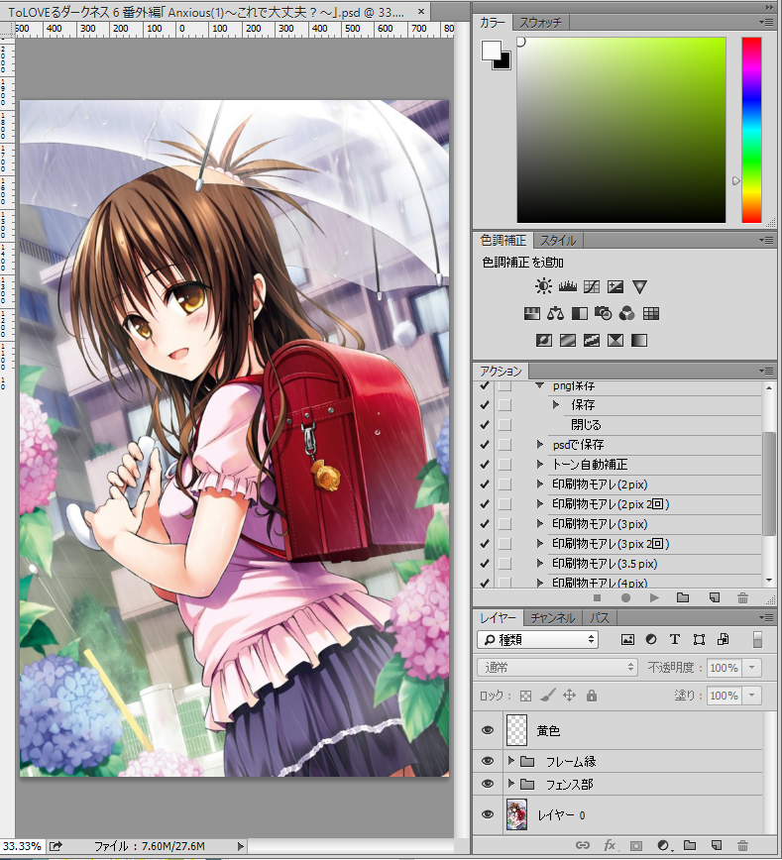
Task: Play the selected action
Action: coord(654,597)
